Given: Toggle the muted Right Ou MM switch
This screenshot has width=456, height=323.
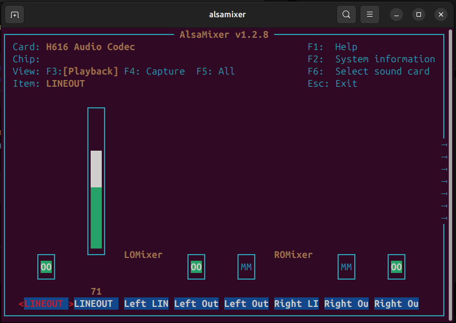Looking at the screenshot, I should (x=346, y=267).
